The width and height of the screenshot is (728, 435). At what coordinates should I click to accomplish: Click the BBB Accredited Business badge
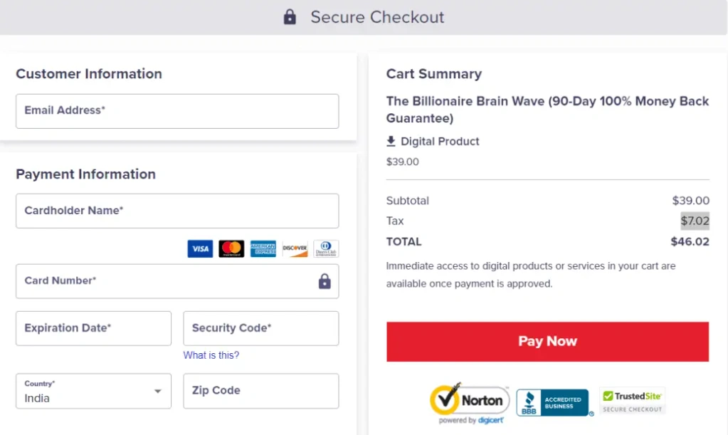(554, 403)
